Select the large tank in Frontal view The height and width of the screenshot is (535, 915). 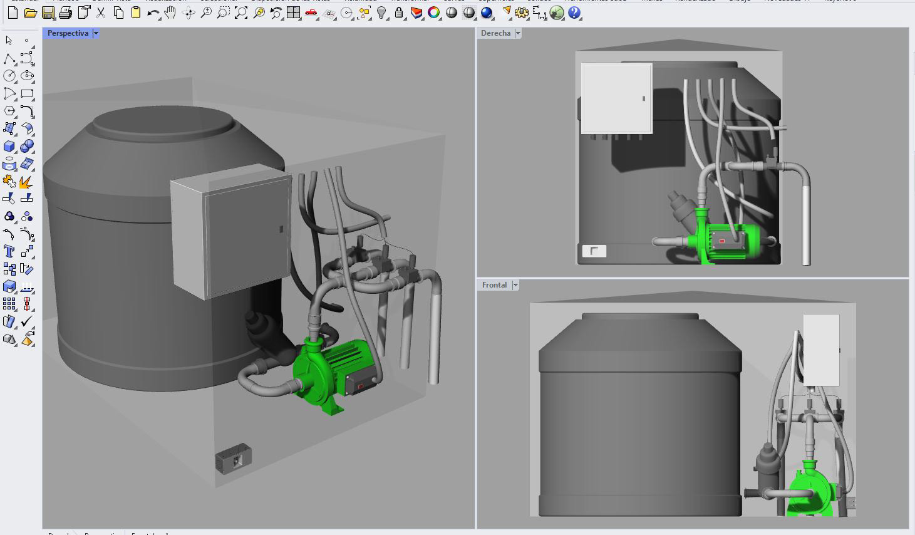(639, 413)
